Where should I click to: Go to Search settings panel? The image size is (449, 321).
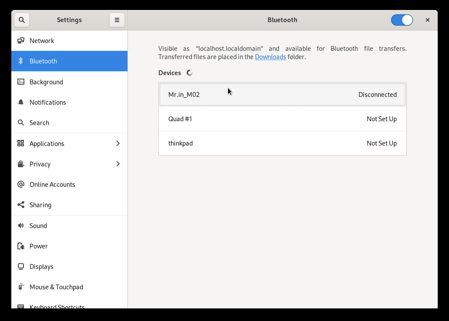pos(39,123)
